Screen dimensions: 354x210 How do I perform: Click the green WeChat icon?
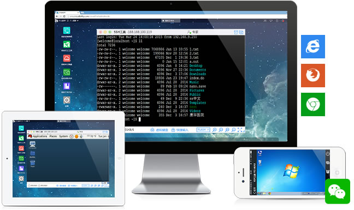tap(338, 191)
